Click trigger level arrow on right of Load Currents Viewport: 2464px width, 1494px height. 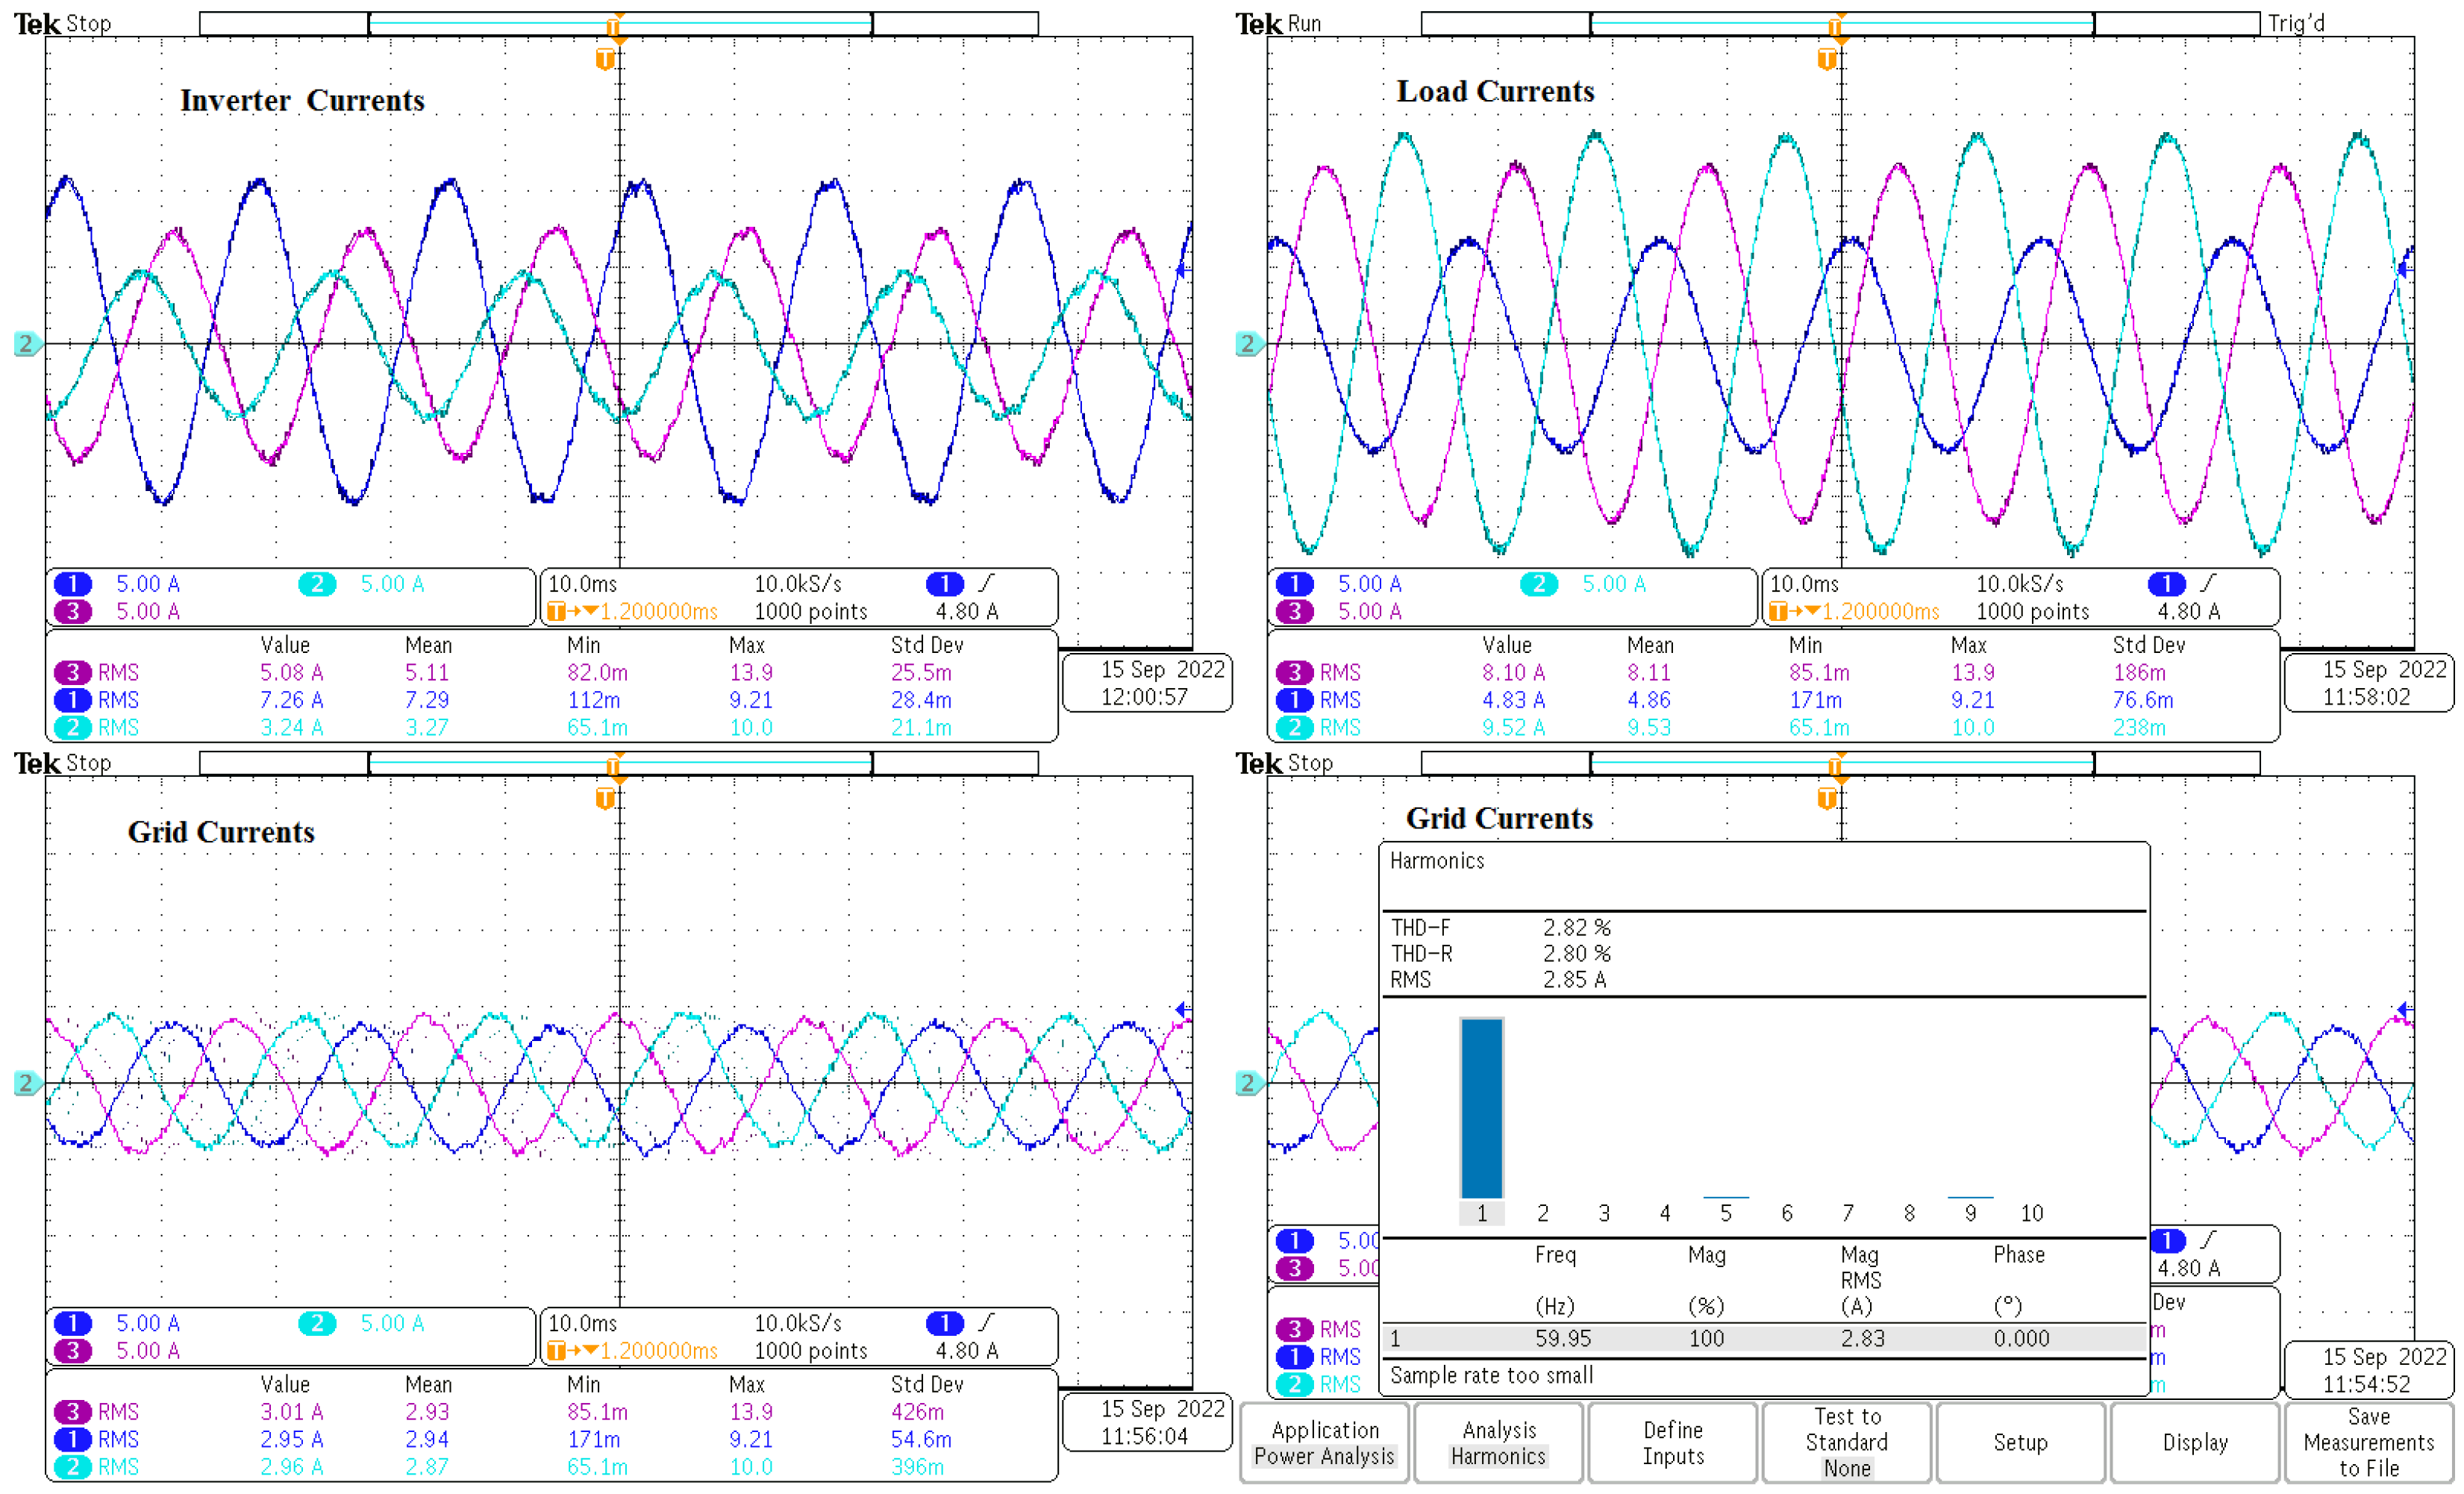[x=2404, y=270]
